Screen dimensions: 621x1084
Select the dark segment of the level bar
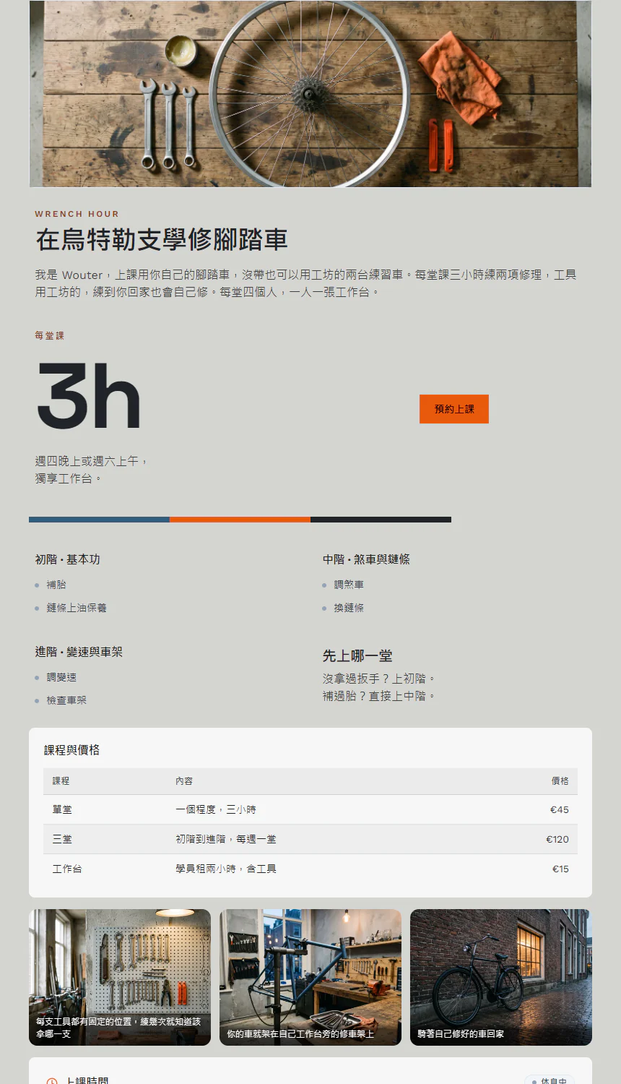(381, 520)
